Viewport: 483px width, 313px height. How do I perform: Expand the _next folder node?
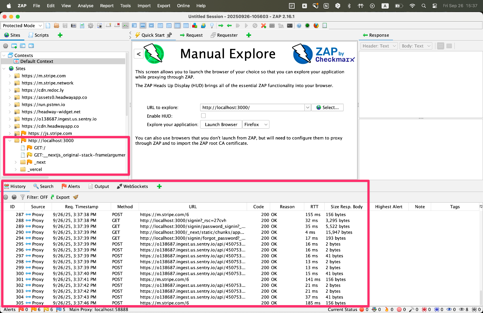16,162
